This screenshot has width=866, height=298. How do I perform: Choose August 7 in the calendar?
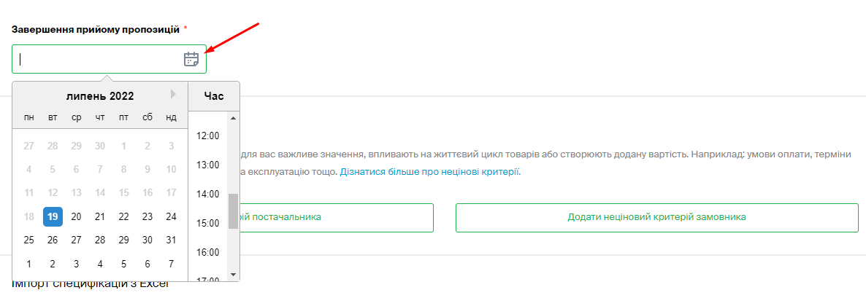click(x=171, y=264)
